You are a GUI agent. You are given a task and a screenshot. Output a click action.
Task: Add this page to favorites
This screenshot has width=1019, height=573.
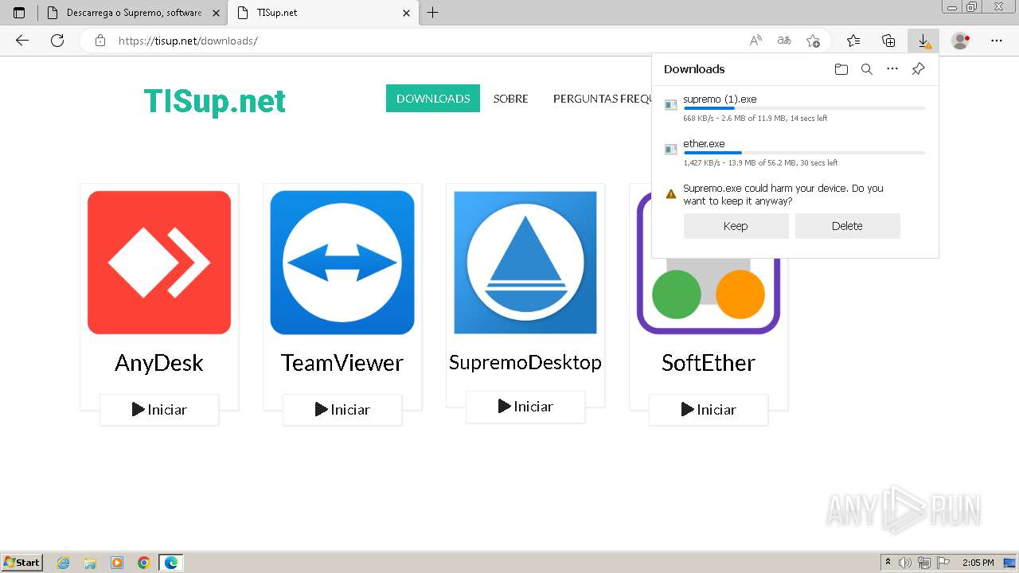[813, 41]
